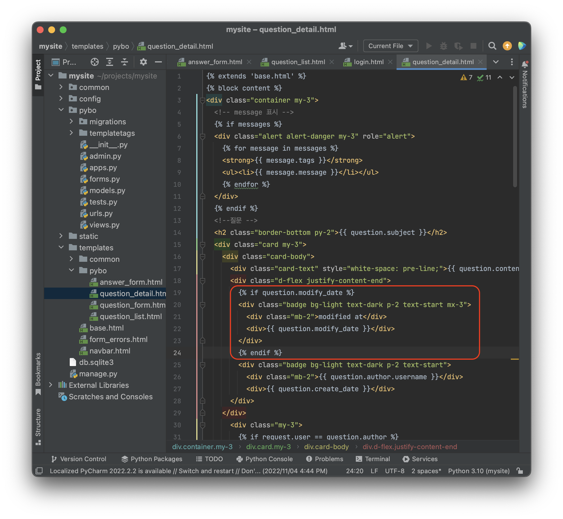Click the orange IDE update icon
This screenshot has width=563, height=519.
tap(507, 46)
